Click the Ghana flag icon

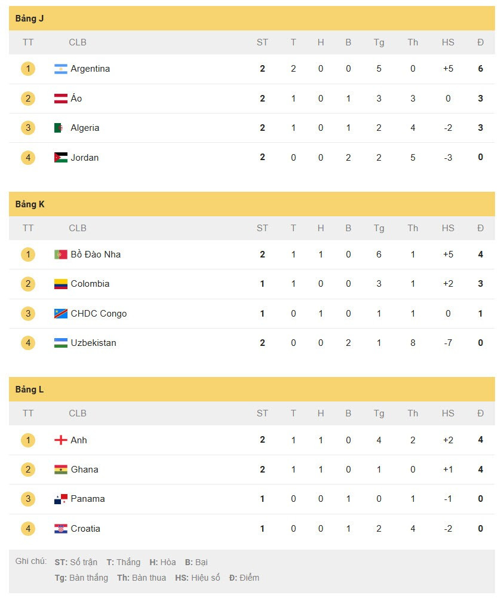[61, 470]
